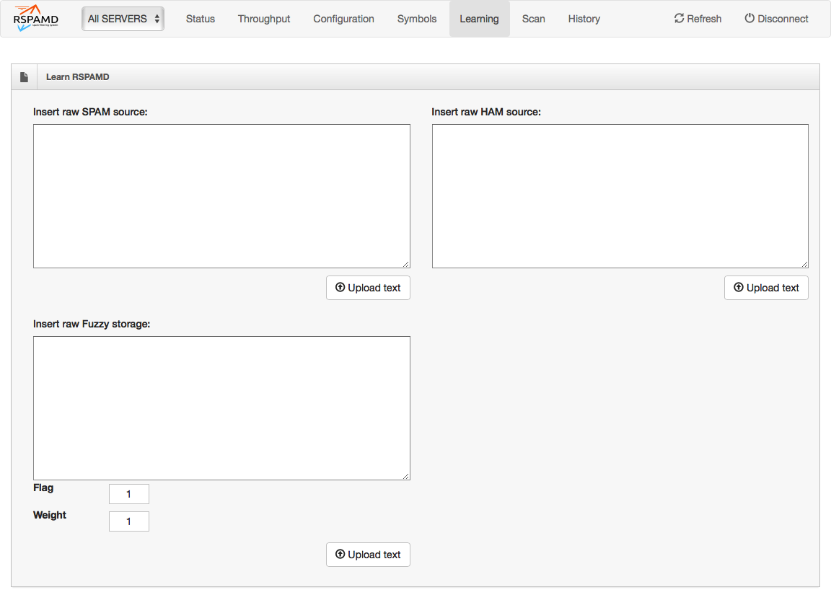Click the Learn RSPAMD document icon

[x=24, y=77]
